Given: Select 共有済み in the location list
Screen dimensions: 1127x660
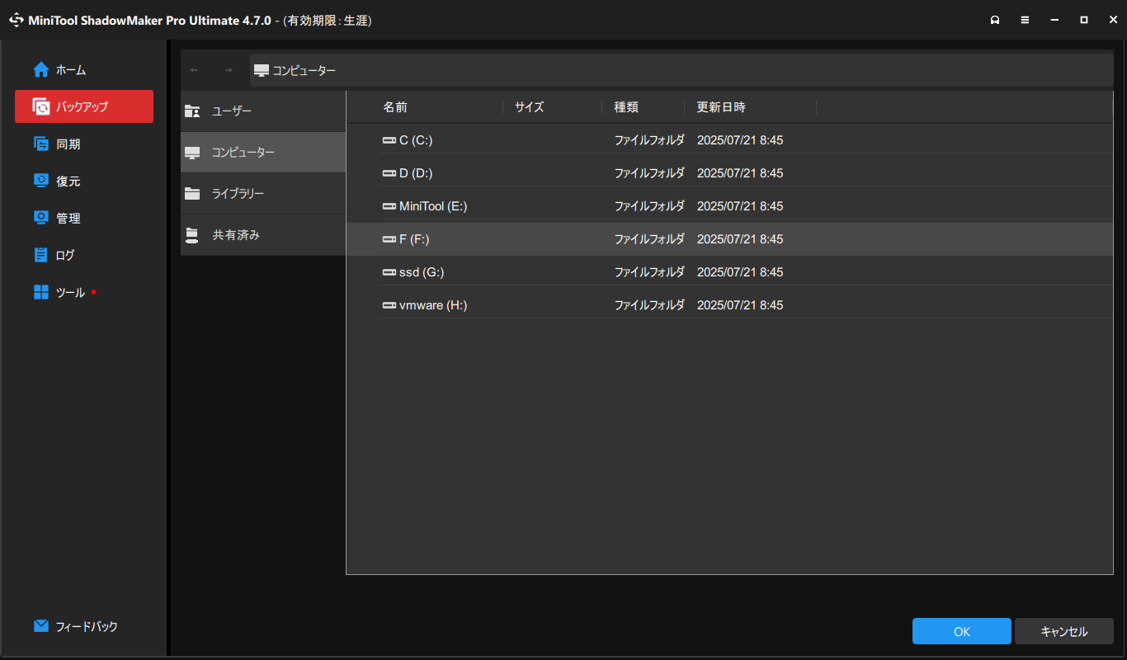Looking at the screenshot, I should 263,235.
